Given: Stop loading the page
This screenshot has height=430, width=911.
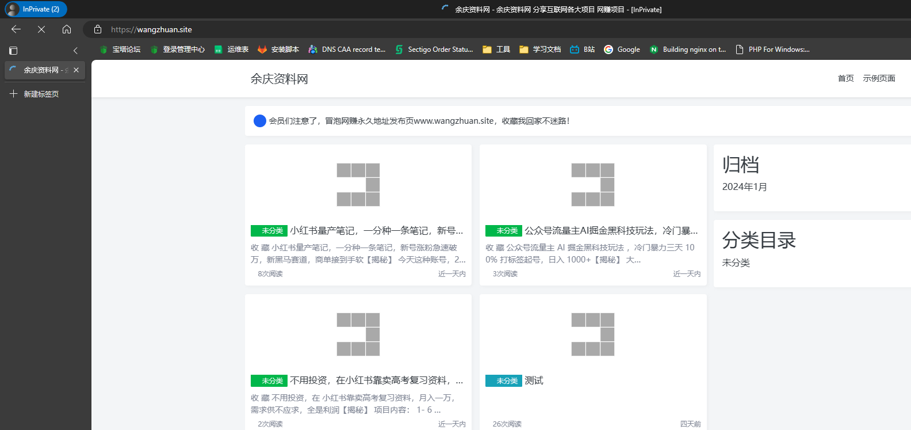Looking at the screenshot, I should [x=41, y=29].
